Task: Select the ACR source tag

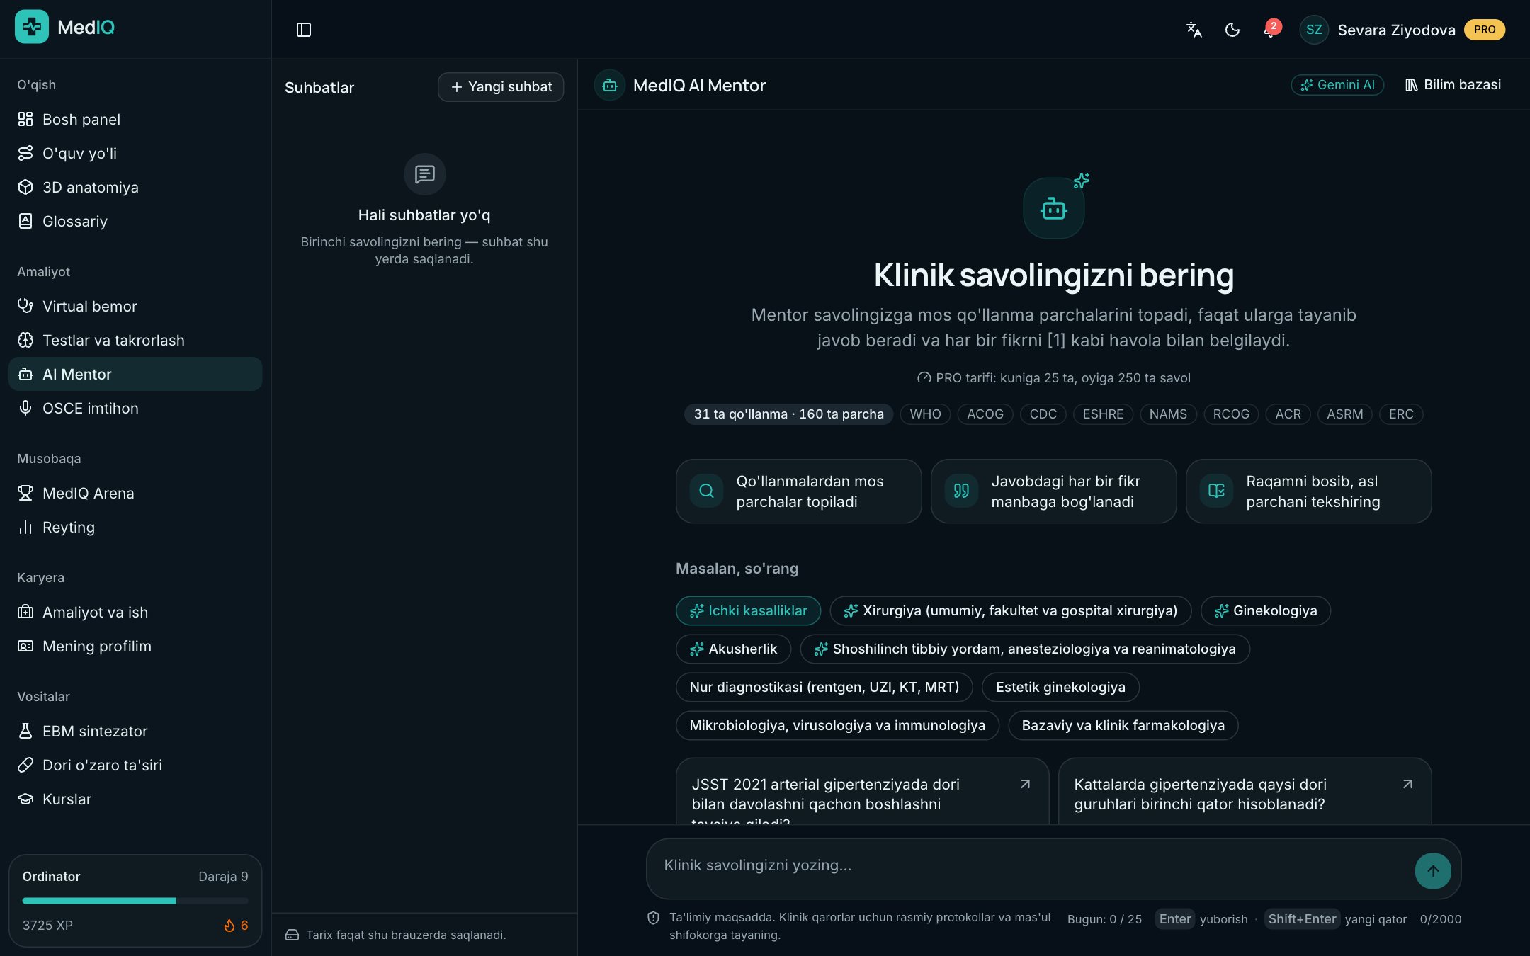Action: [x=1288, y=414]
